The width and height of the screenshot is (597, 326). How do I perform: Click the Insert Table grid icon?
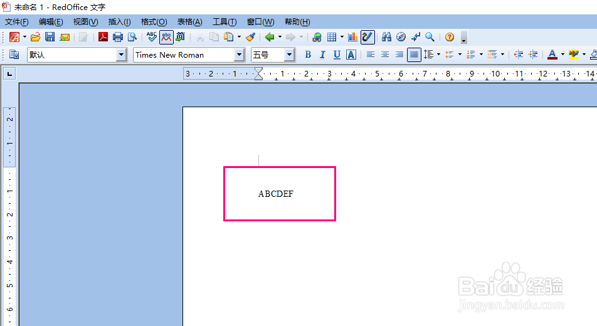point(332,37)
